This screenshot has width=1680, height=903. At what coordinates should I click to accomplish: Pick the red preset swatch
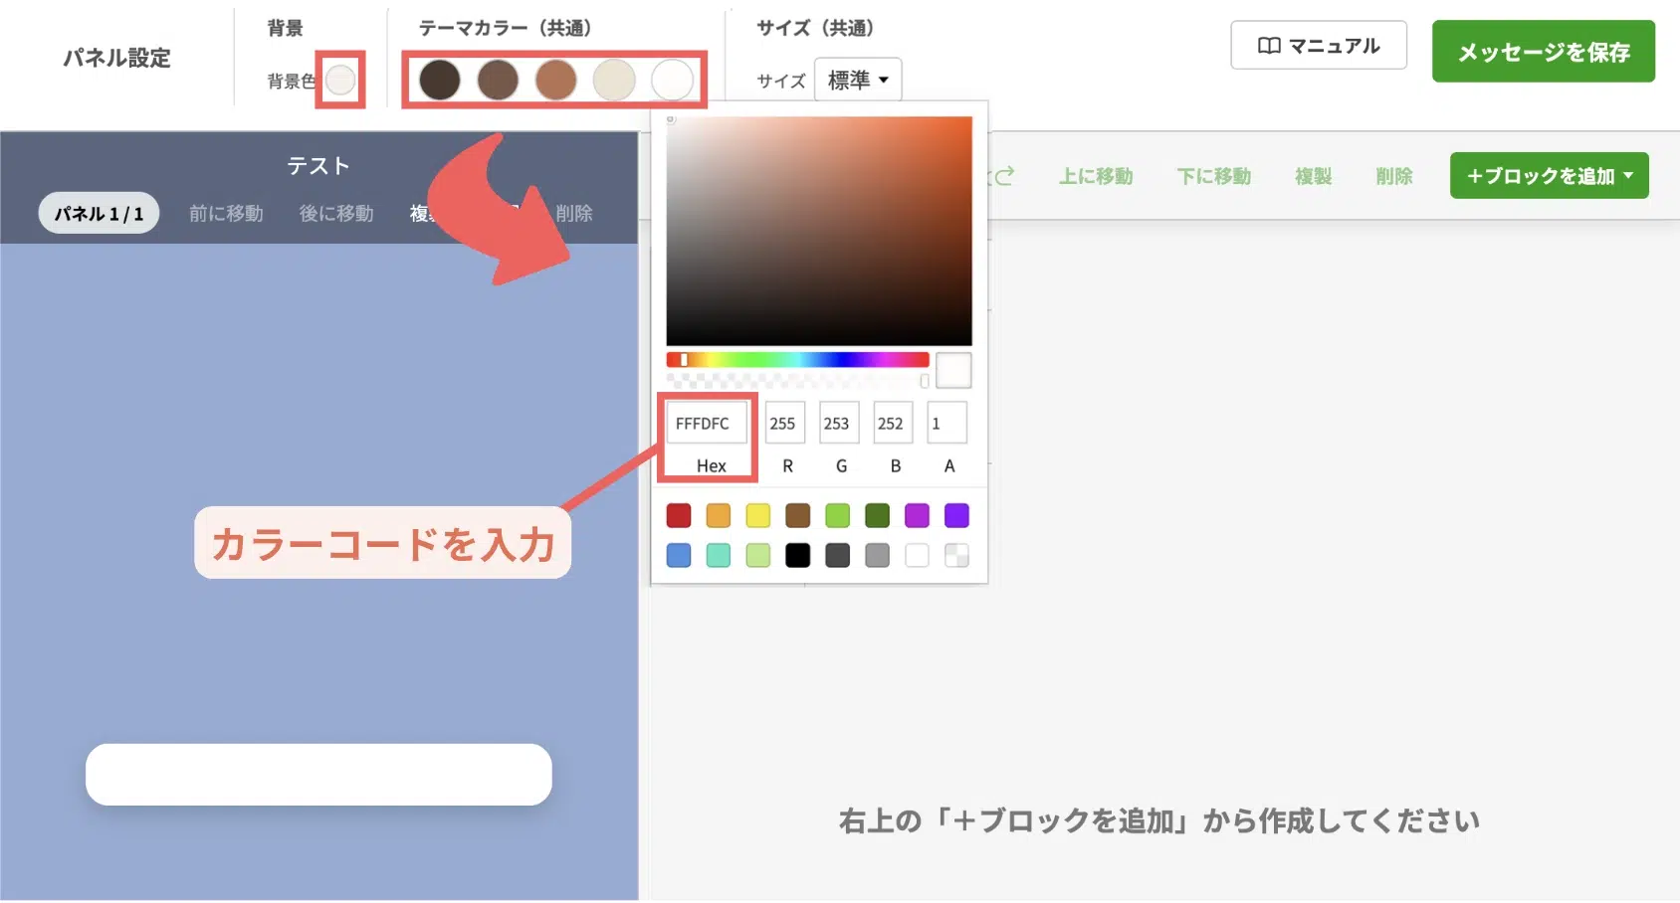coord(679,515)
